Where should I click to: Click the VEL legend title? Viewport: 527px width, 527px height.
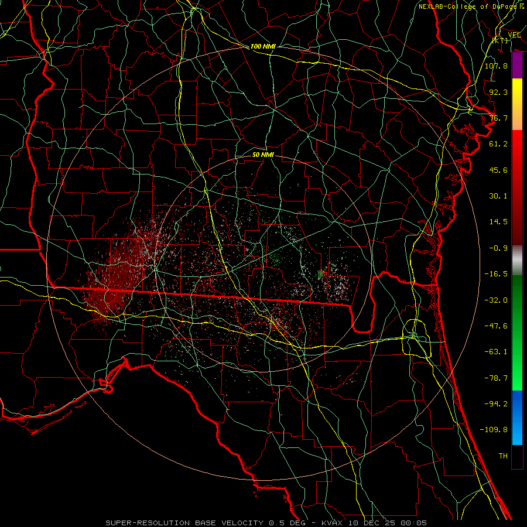514,35
